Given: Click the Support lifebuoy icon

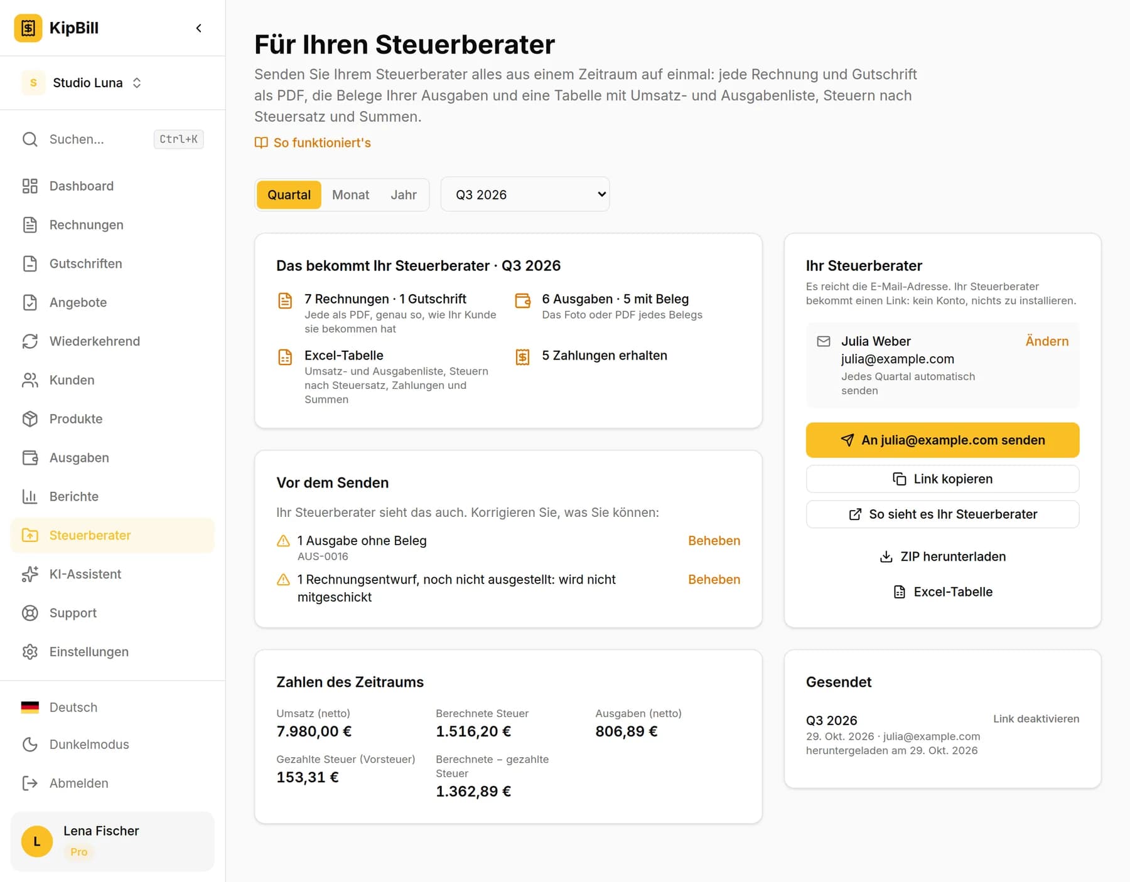Looking at the screenshot, I should coord(30,614).
